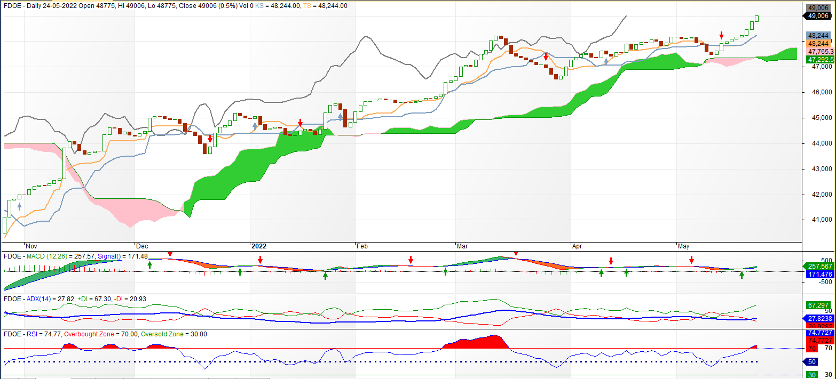Image resolution: width=836 pixels, height=379 pixels.
Task: Click the pink 47,765.3 value tag
Action: click(x=820, y=52)
